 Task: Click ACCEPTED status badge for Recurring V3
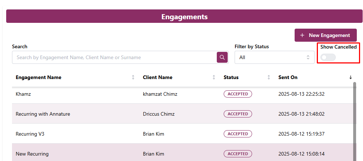[x=238, y=134]
